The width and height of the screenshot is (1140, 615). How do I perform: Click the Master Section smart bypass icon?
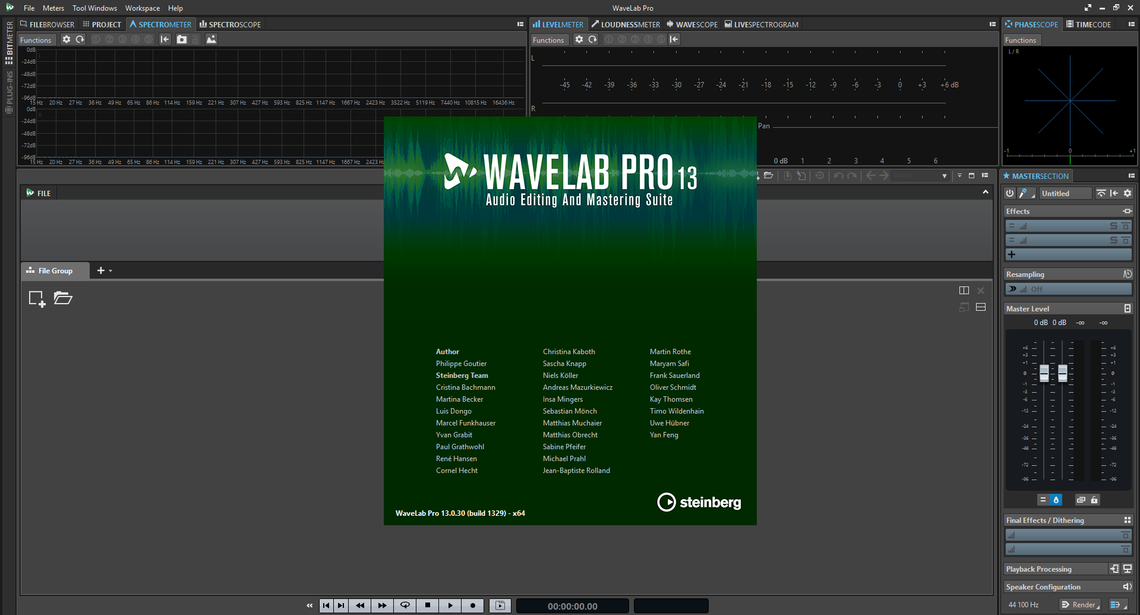click(1101, 193)
